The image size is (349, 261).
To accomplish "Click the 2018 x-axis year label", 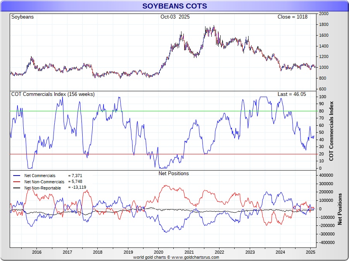I will [x=97, y=252].
